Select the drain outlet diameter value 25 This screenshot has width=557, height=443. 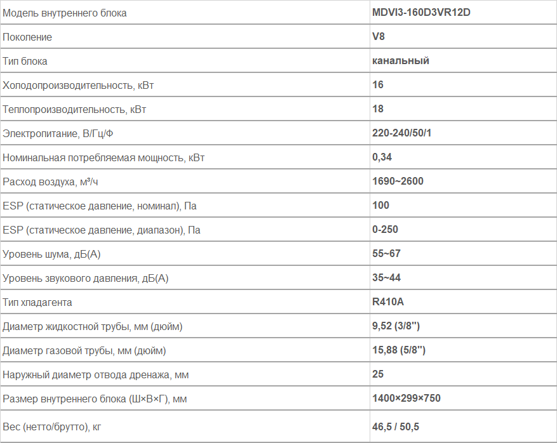(378, 374)
